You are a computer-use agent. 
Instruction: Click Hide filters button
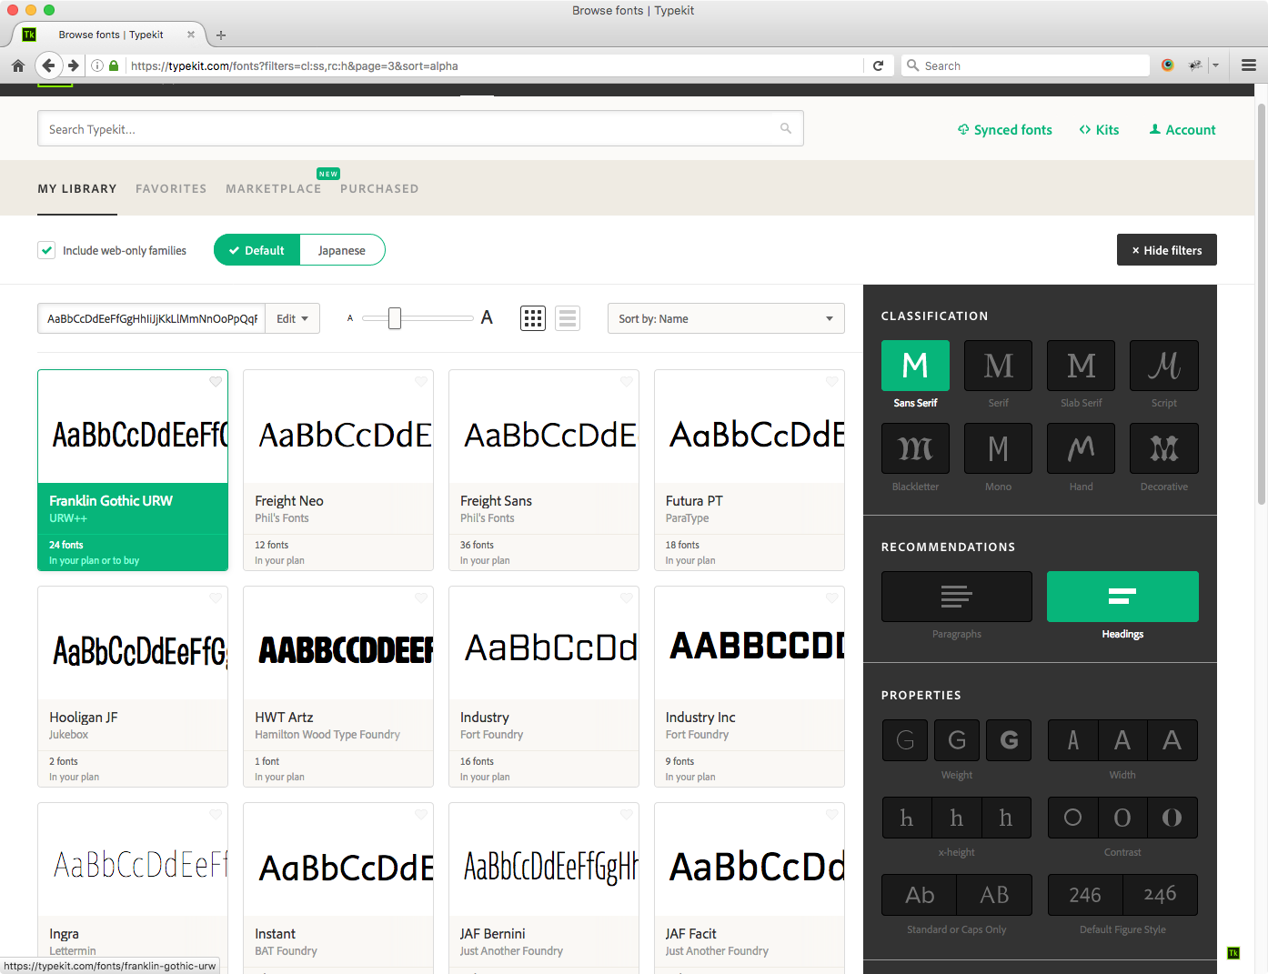pos(1167,250)
